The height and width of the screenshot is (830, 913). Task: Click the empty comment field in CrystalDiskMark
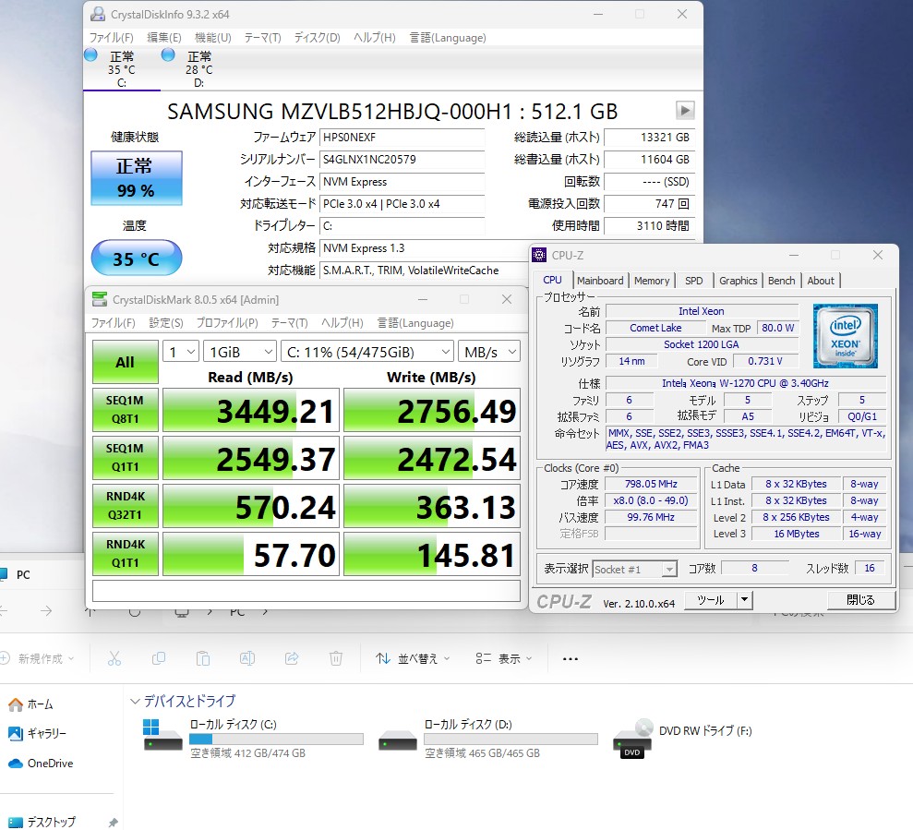click(x=306, y=591)
